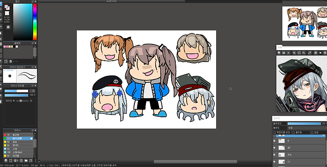Close reference image with X icon

[288, 53]
